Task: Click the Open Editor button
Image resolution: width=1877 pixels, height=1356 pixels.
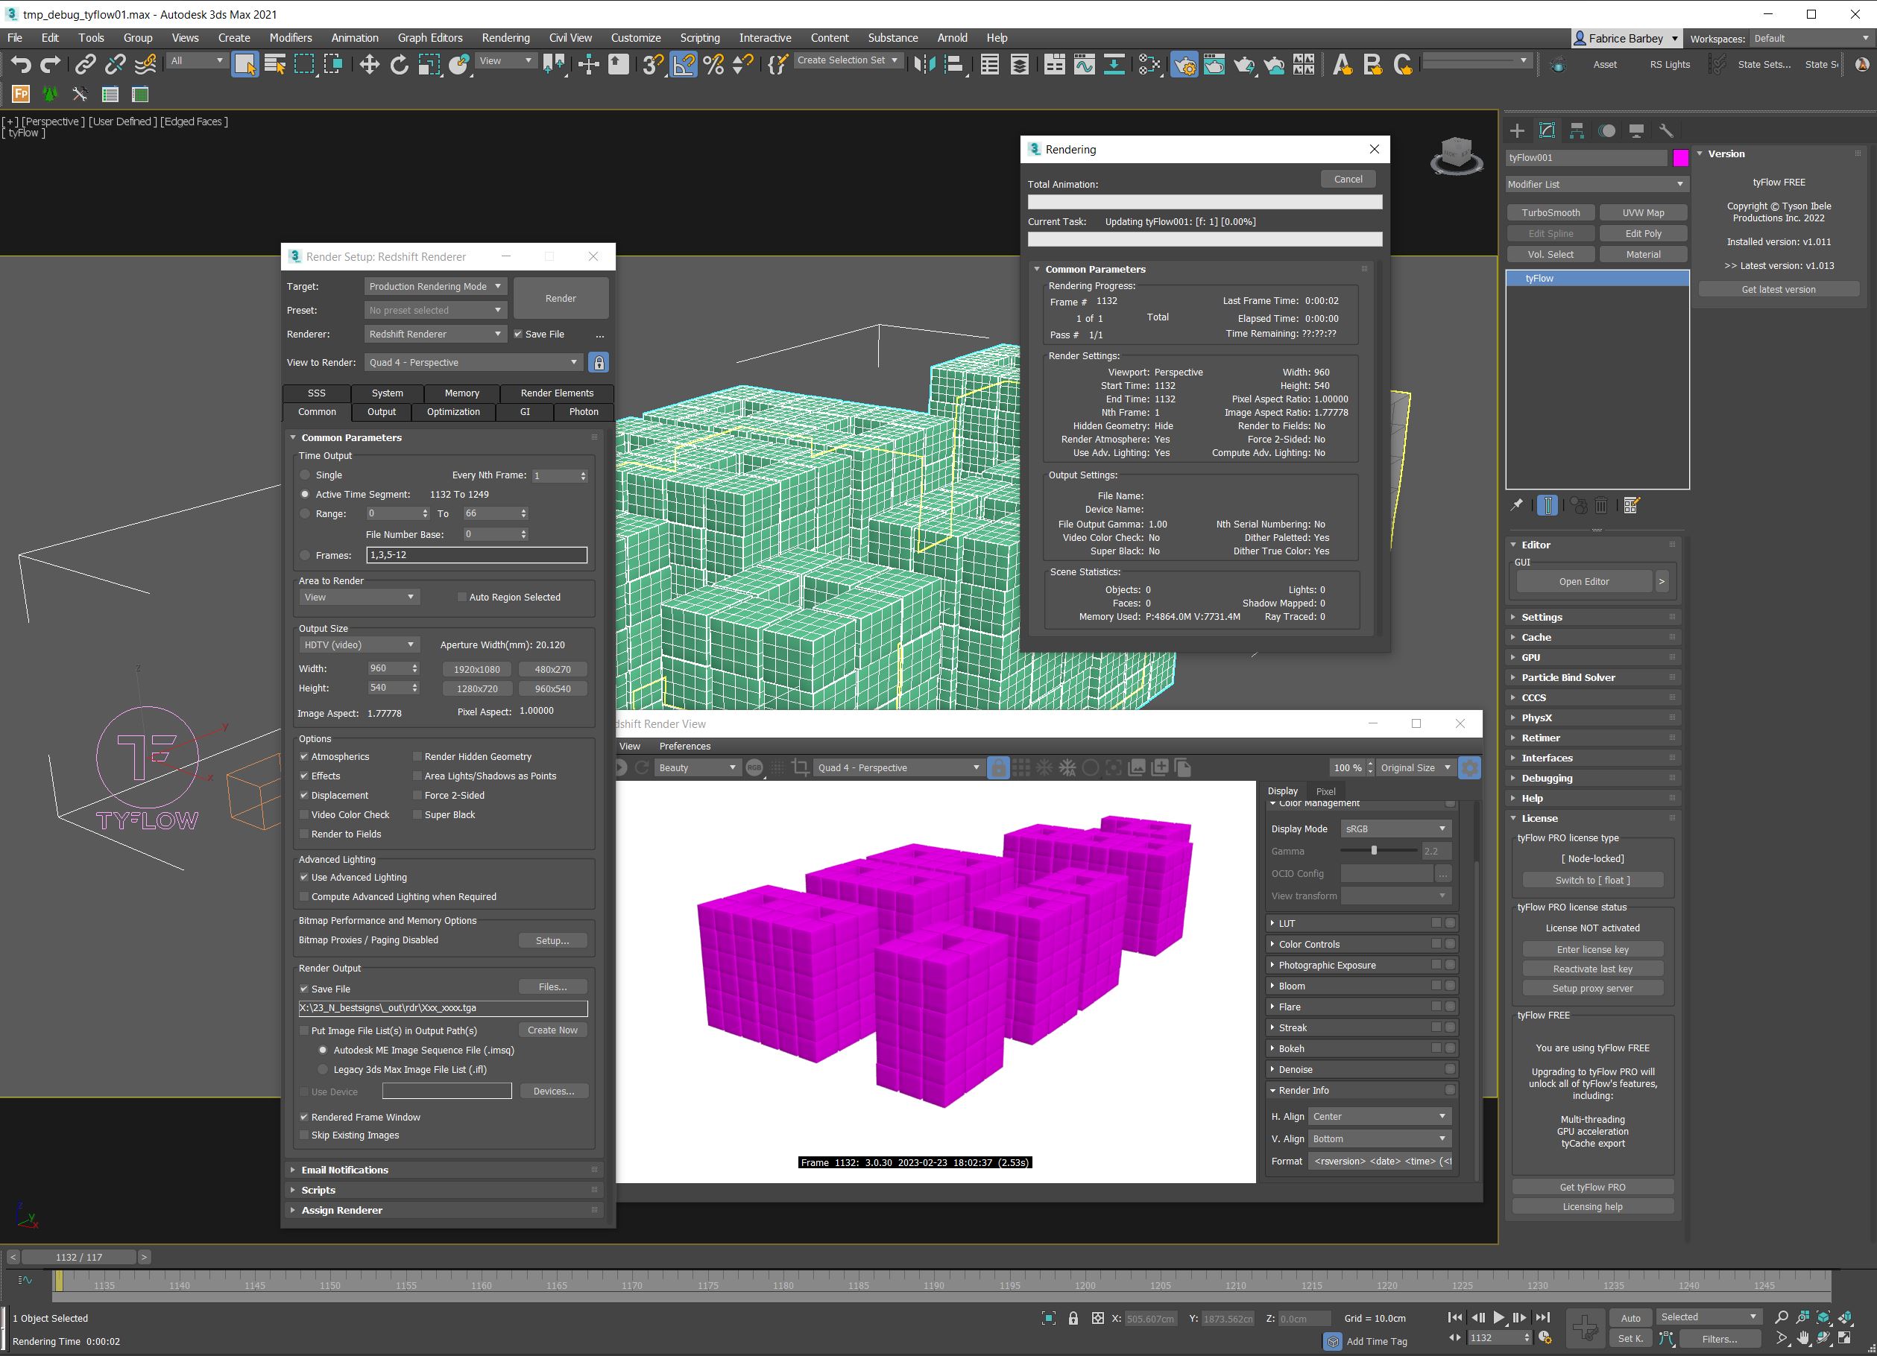Action: pyautogui.click(x=1584, y=583)
